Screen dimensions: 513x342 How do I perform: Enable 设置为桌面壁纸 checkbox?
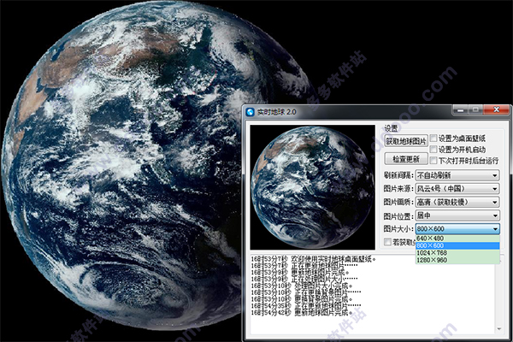433,139
